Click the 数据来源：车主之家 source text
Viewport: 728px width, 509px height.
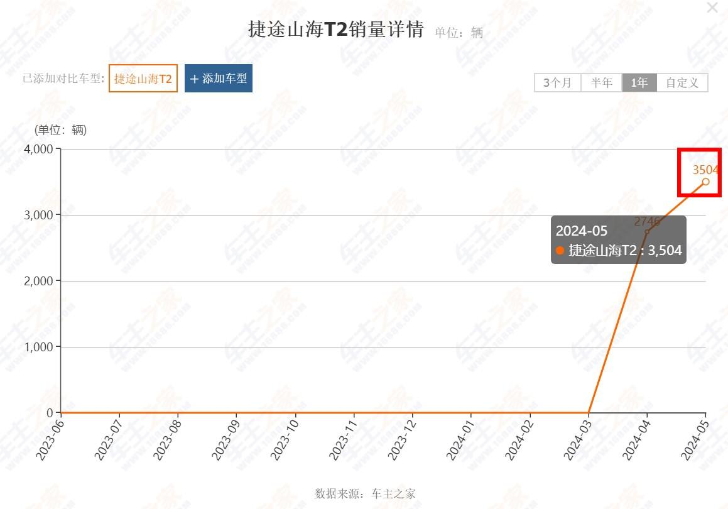tap(365, 493)
